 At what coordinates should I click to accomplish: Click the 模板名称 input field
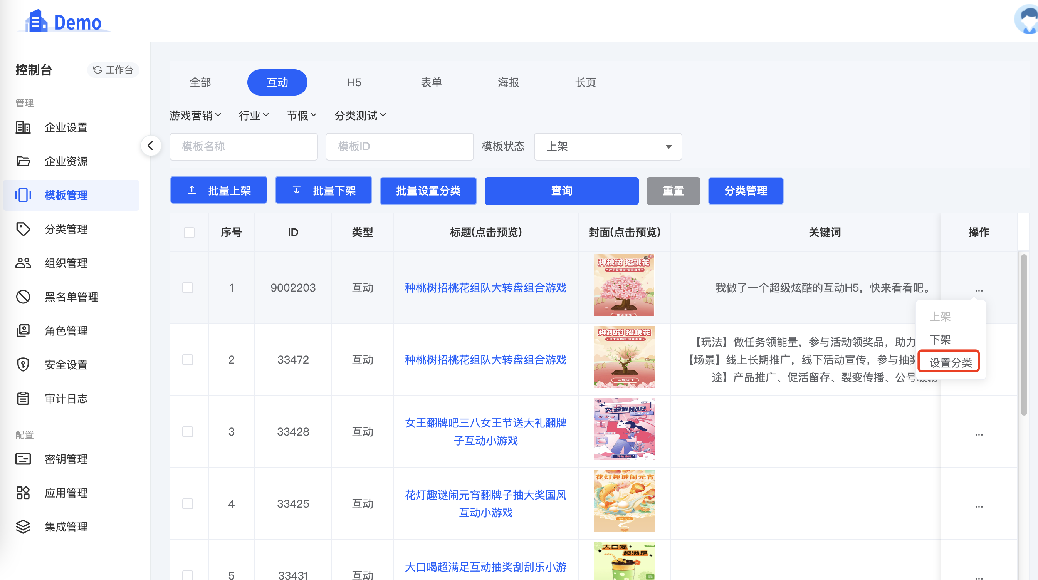pyautogui.click(x=244, y=147)
